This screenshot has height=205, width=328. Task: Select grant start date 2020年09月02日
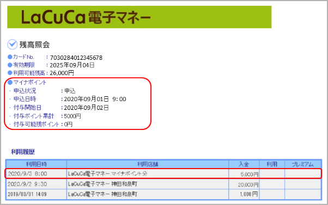(x=87, y=108)
